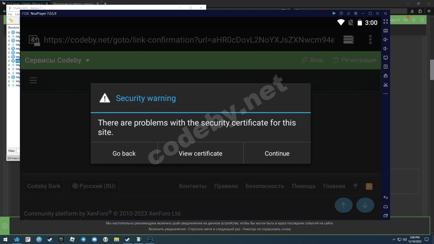Enter fullscreen using the Nox fullscreen icon
This screenshot has height=244, width=434.
click(385, 21)
